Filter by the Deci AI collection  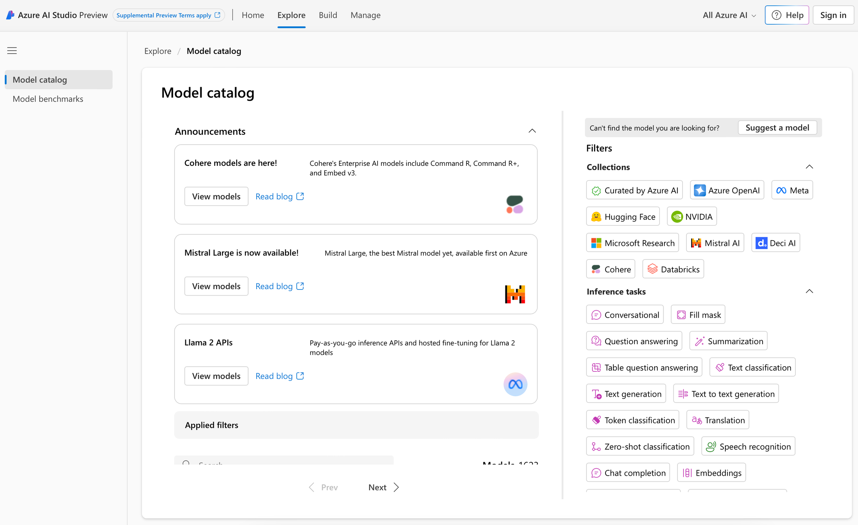point(775,243)
